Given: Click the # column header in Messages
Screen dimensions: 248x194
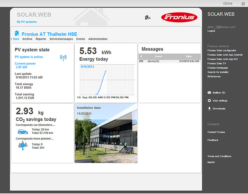Looking at the screenshot, I should tap(141, 56).
